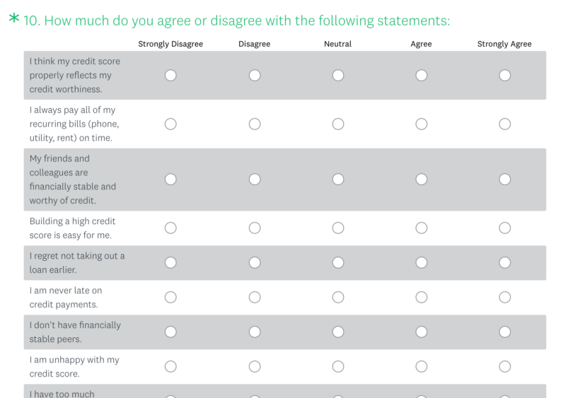The image size is (566, 398).
Task: Select Neutral for credit score reflects worthiness
Action: [338, 76]
